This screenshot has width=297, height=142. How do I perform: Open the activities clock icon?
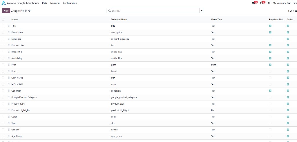point(261,3)
